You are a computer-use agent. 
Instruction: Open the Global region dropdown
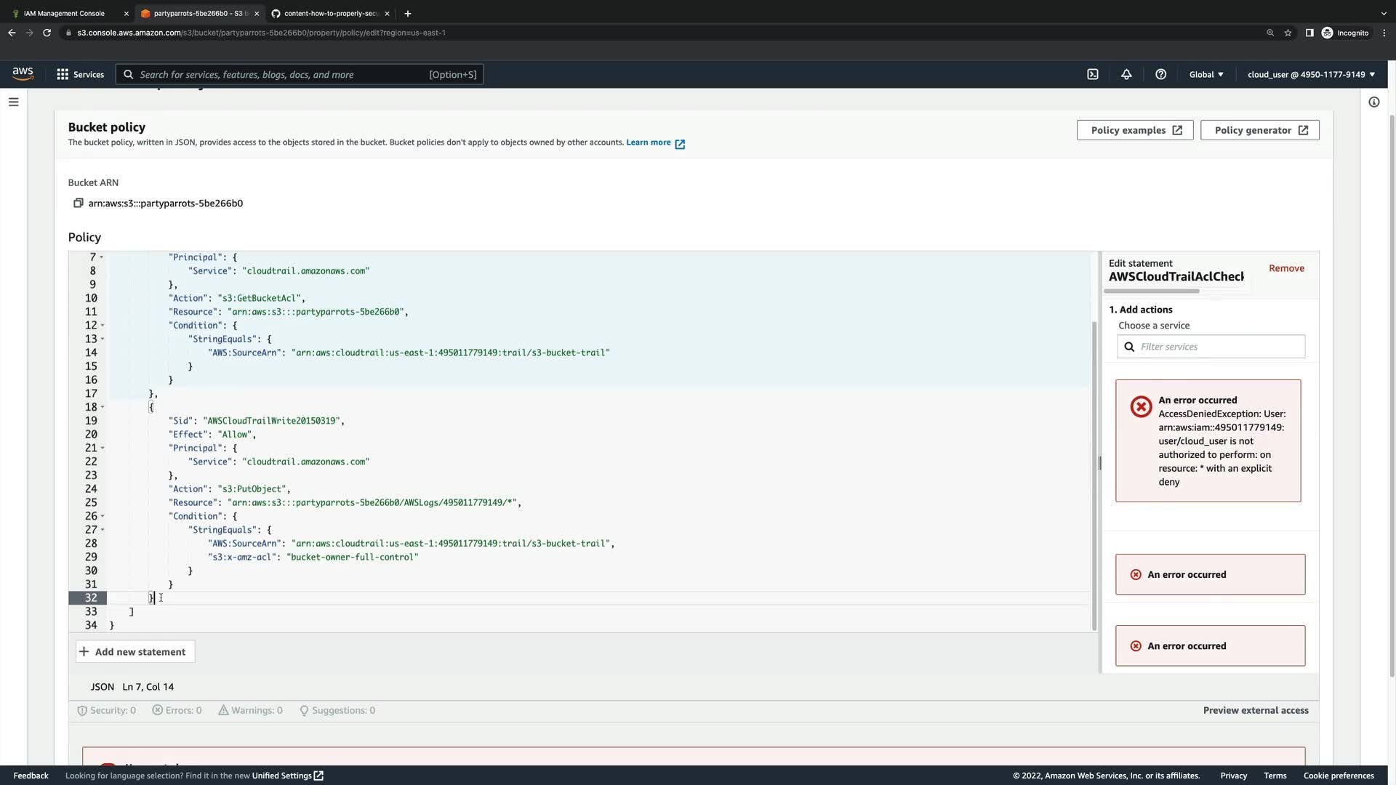pyautogui.click(x=1206, y=74)
